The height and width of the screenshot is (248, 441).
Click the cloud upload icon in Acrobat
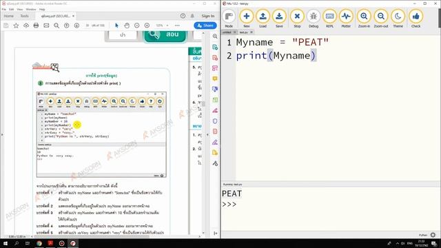[x=26, y=25]
